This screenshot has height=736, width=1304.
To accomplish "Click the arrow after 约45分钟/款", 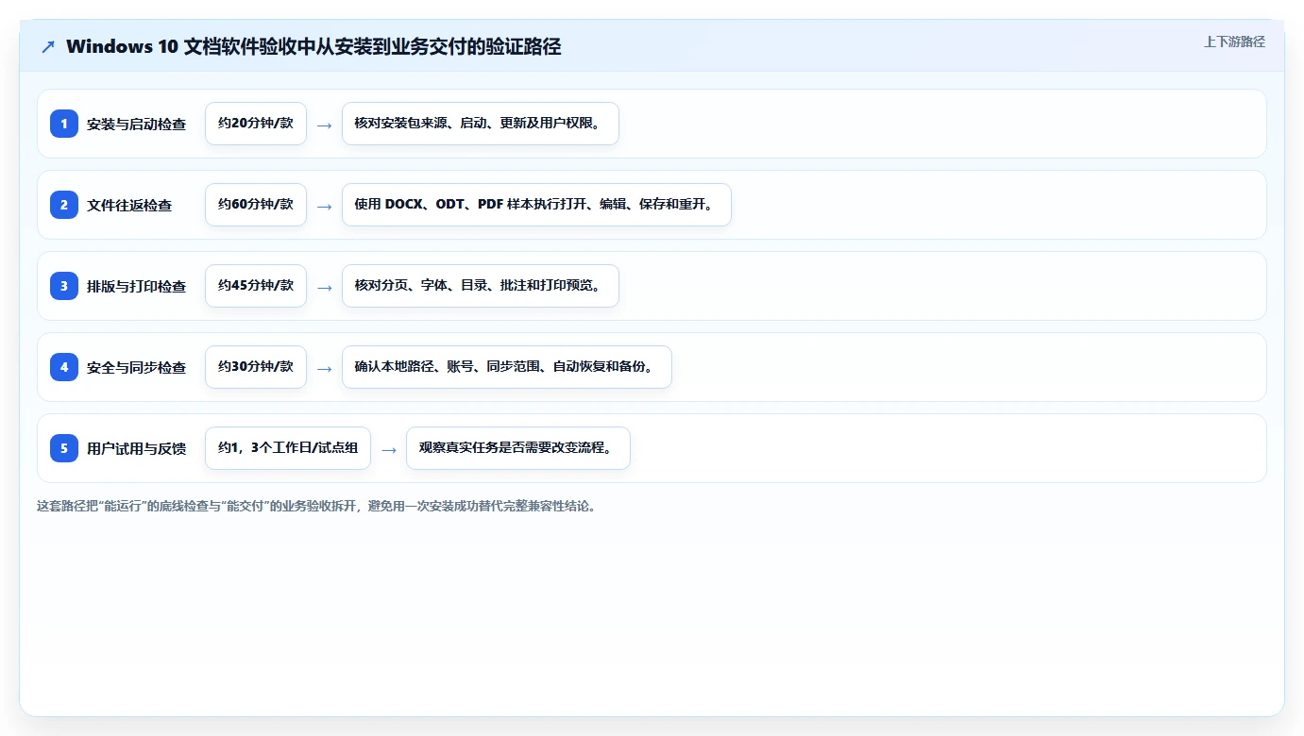I will (324, 287).
